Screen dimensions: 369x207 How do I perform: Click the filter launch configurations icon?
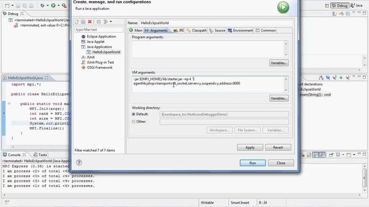[x=106, y=22]
